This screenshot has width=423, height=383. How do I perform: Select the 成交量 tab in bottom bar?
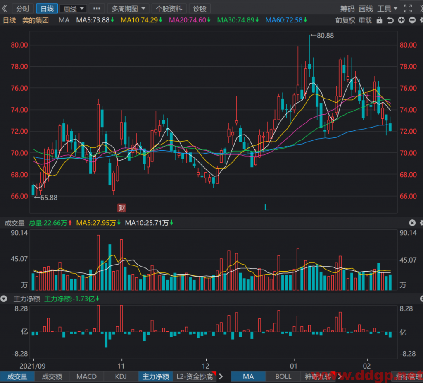click(x=17, y=376)
